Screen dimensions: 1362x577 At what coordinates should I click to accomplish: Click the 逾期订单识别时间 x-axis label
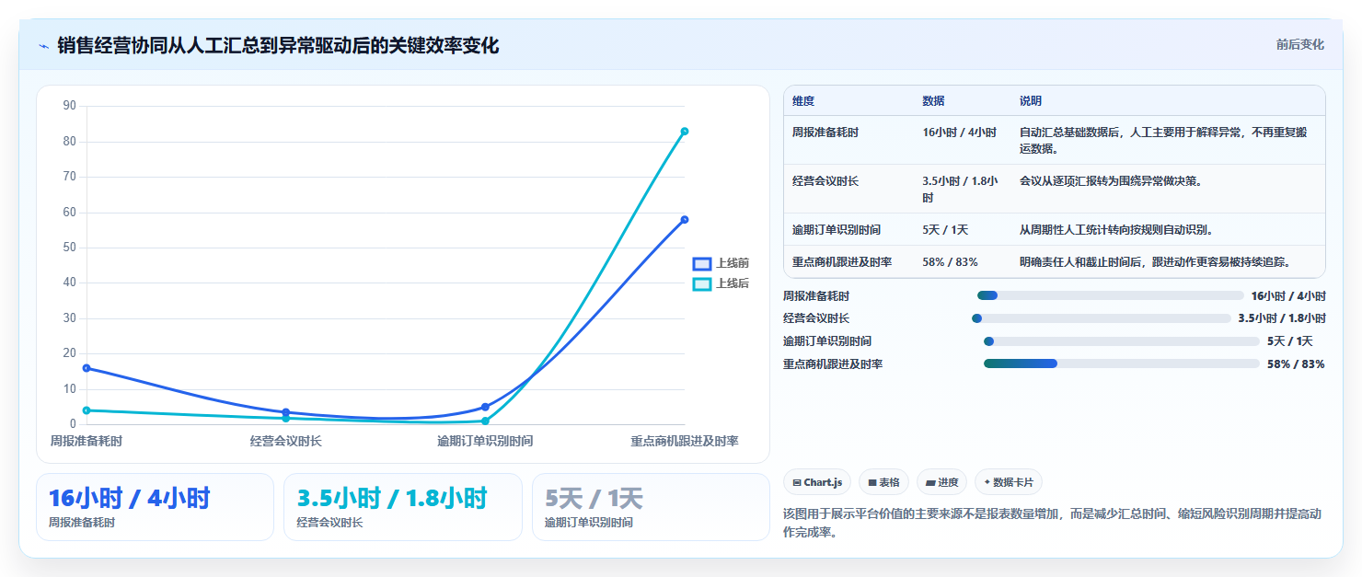pos(485,442)
